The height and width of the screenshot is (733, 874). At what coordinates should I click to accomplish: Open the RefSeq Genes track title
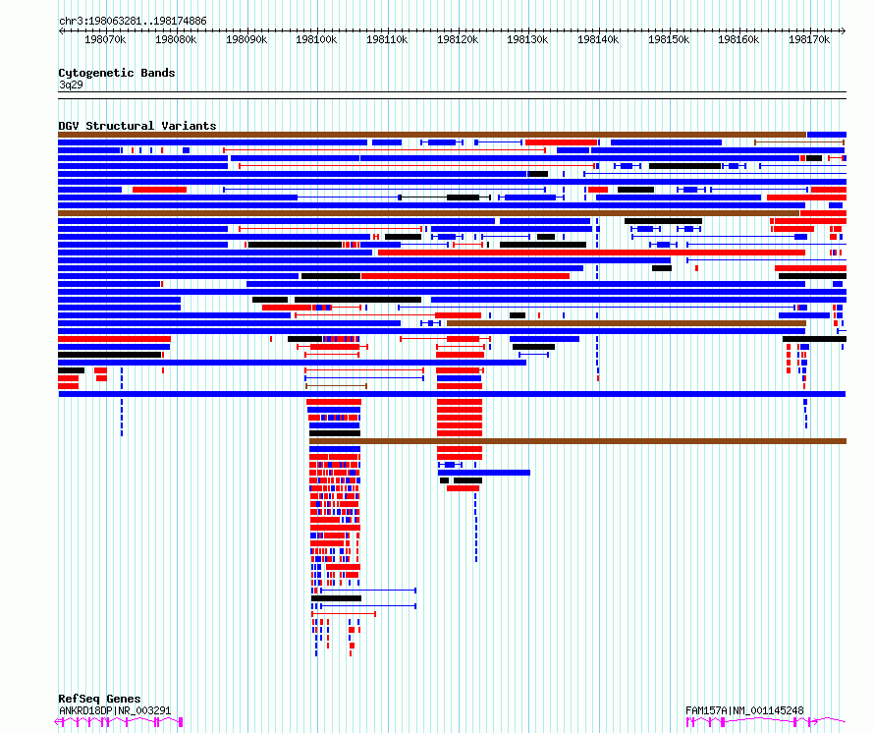pos(99,699)
